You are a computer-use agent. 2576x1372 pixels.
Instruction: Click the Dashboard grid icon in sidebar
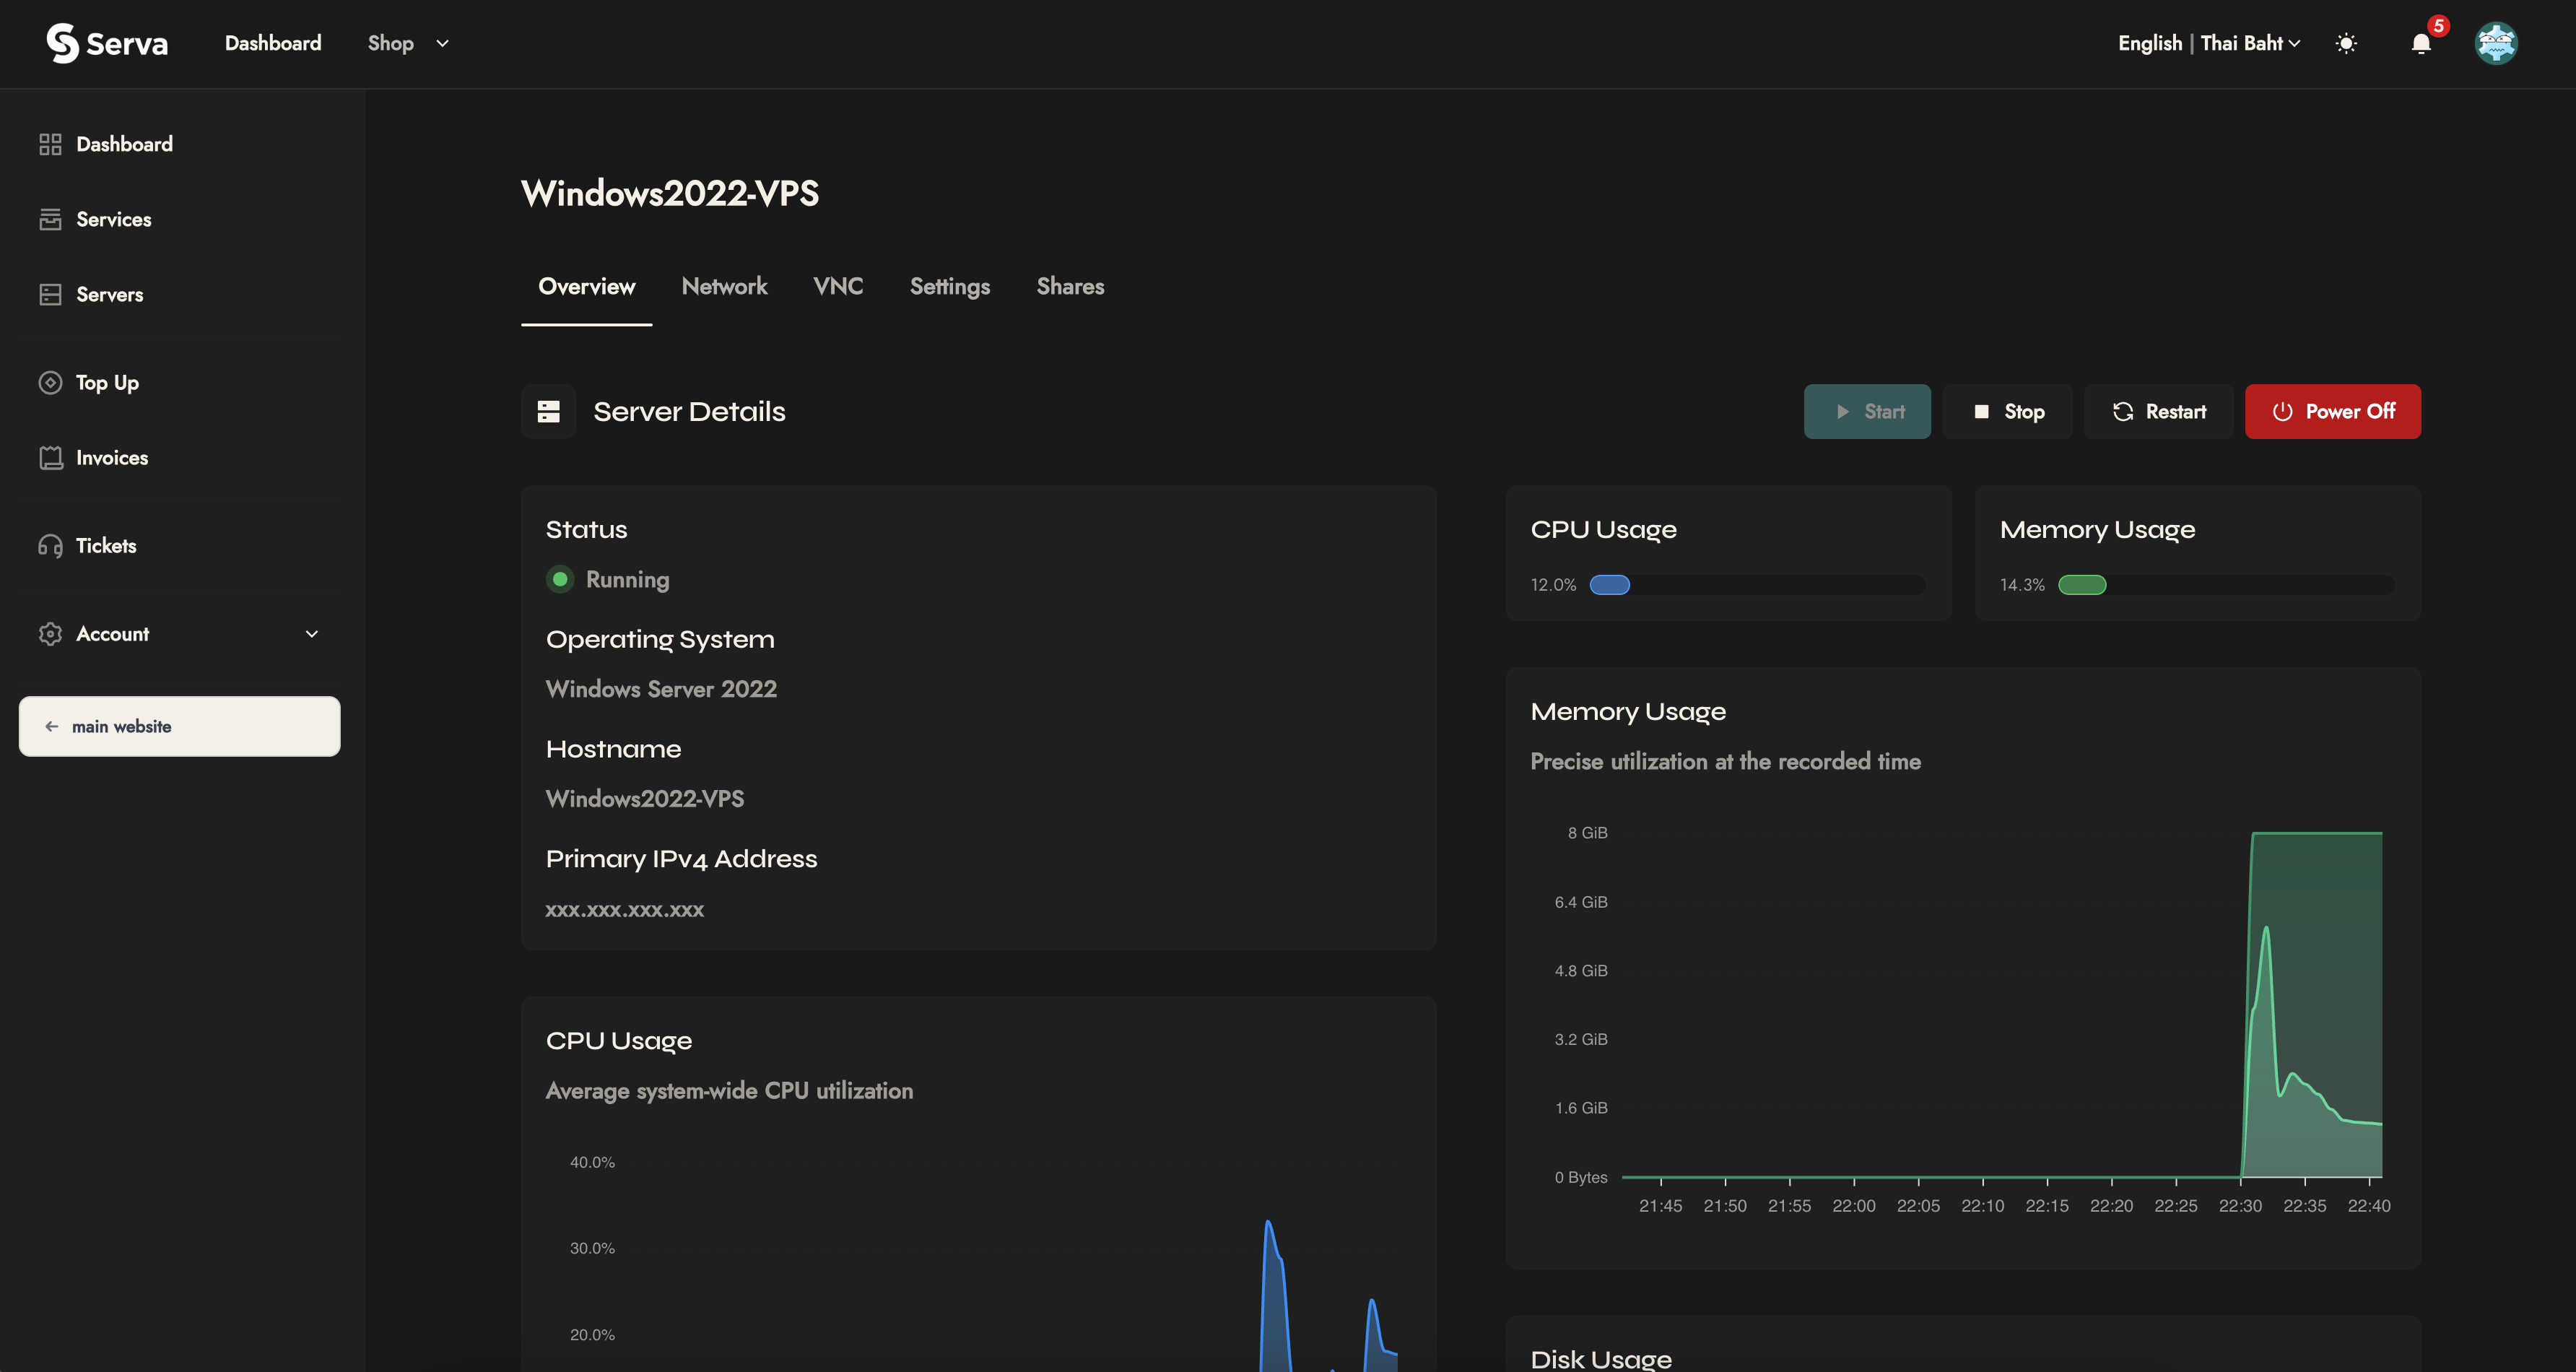point(50,144)
